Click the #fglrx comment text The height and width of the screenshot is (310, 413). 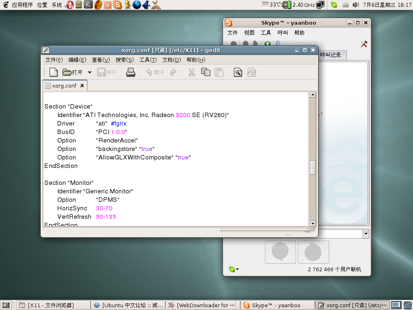119,124
